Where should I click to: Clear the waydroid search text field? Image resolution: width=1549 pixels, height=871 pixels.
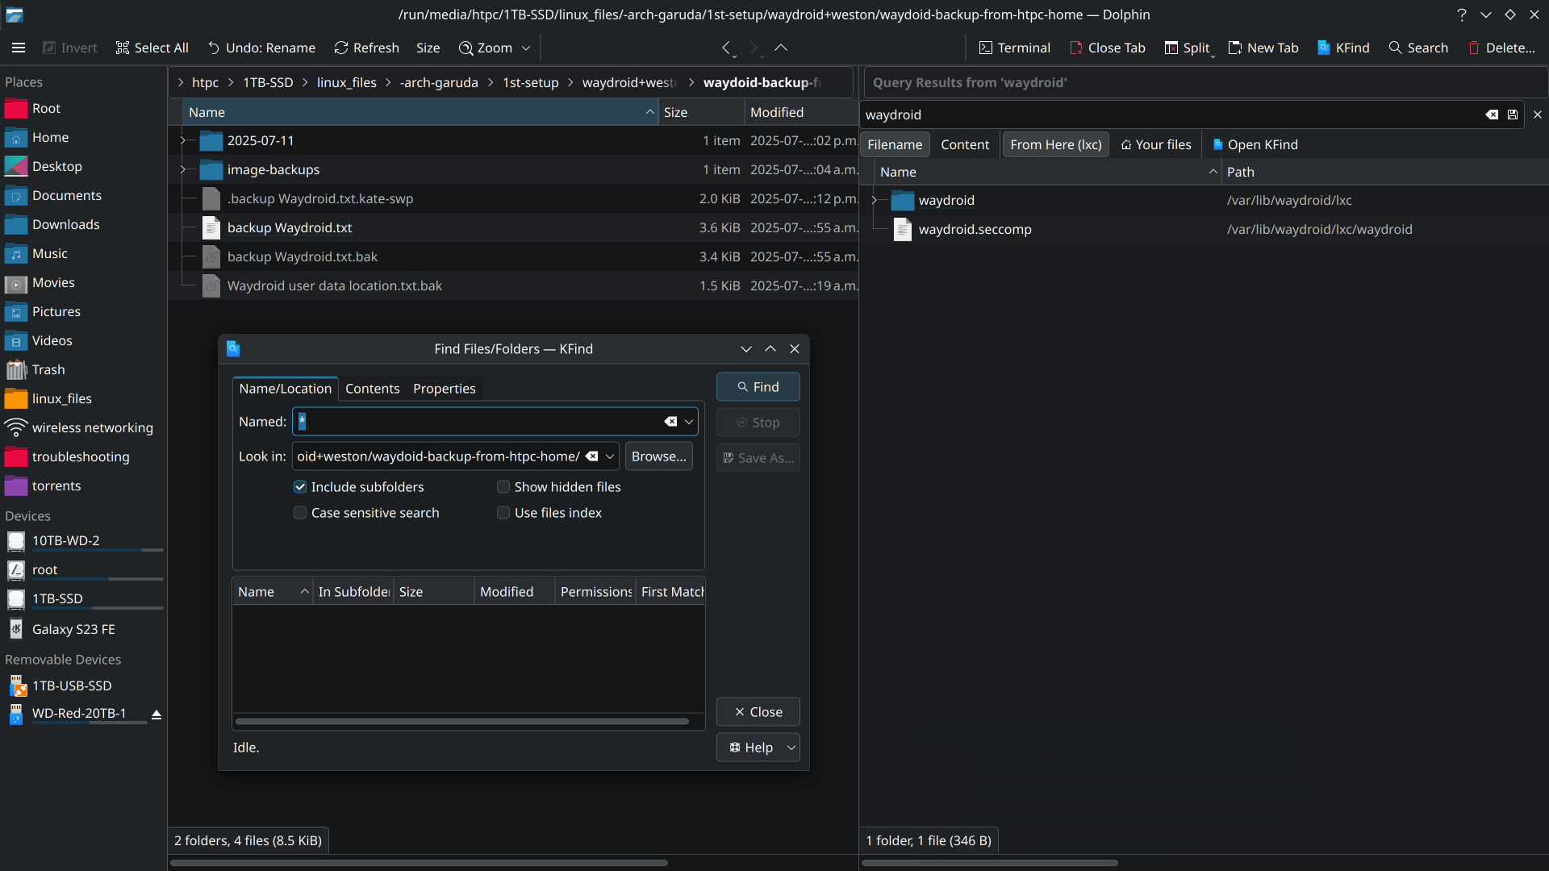point(1492,115)
